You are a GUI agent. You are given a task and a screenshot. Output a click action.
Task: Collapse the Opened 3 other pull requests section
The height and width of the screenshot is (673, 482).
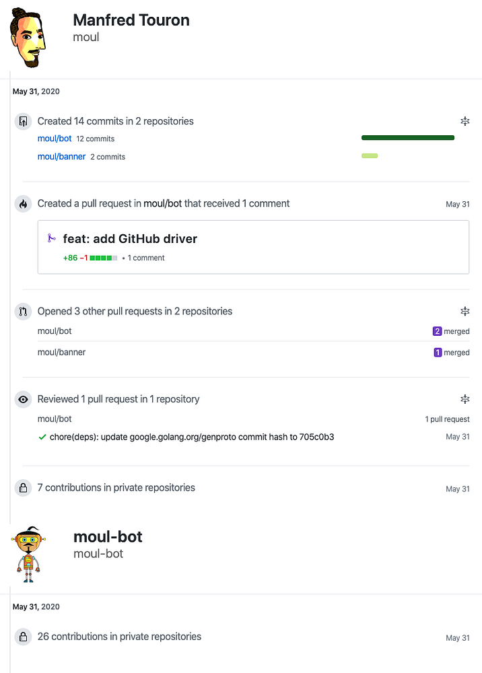[464, 312]
